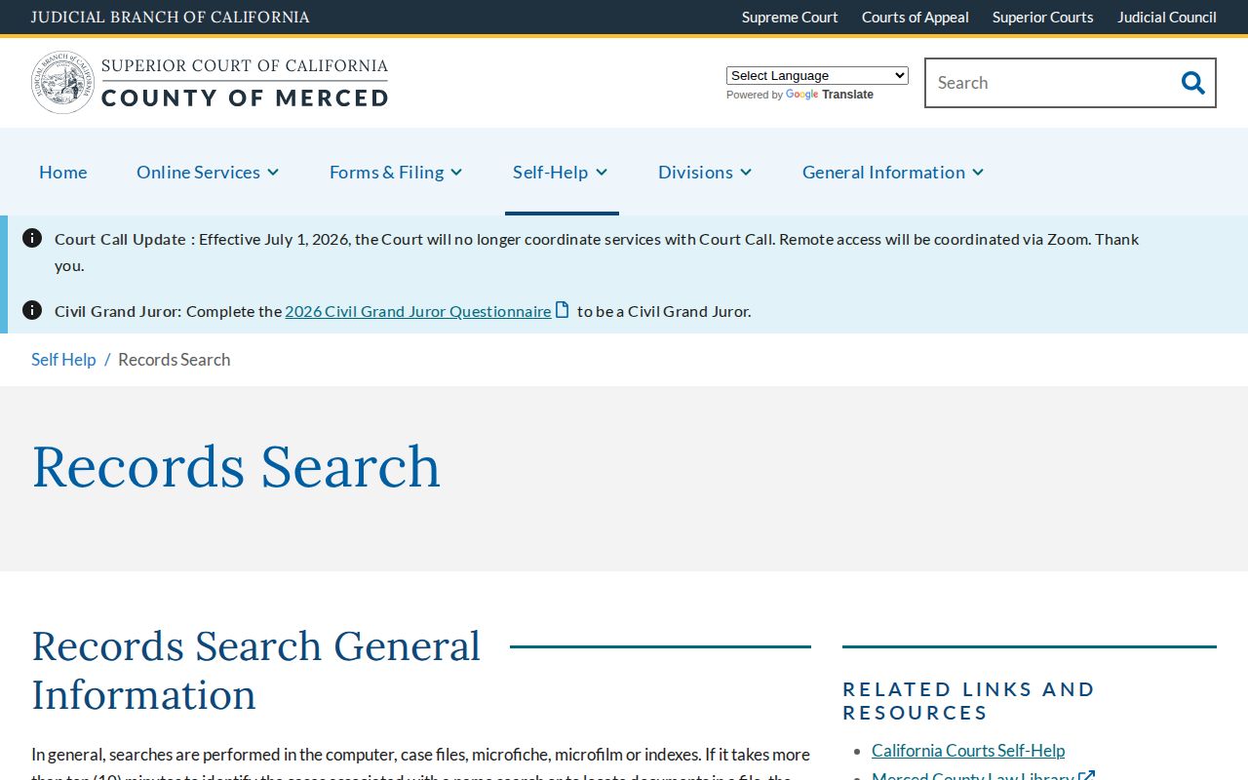Click the Records Search page heading
Viewport: 1248px width, 780px height.
236,466
